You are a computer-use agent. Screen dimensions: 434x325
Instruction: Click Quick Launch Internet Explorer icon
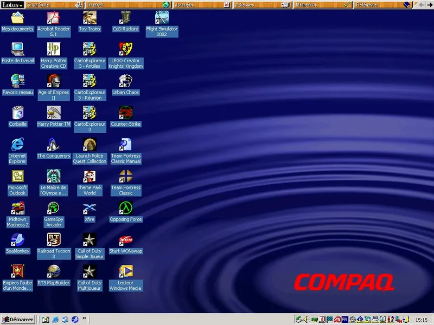coord(55,320)
